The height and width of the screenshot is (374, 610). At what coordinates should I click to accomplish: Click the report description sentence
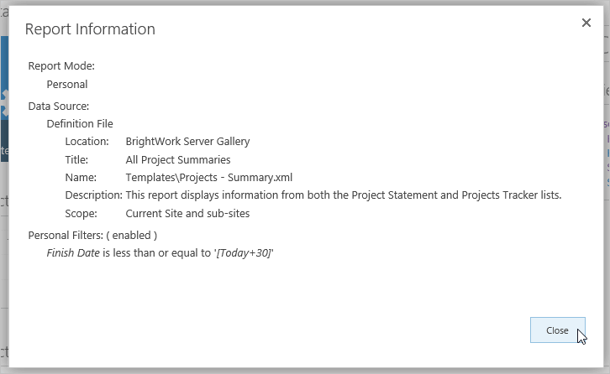pyautogui.click(x=344, y=195)
